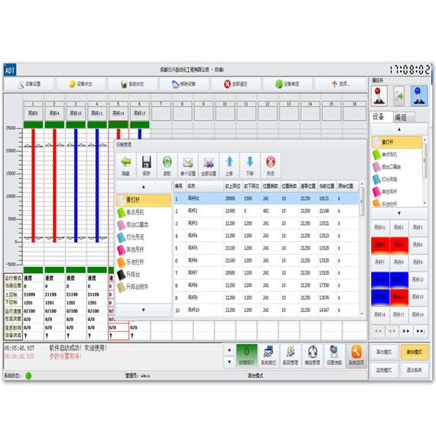The width and height of the screenshot is (436, 436).
Task: Click the 全部清空 toolbar button
Action: pos(236,84)
